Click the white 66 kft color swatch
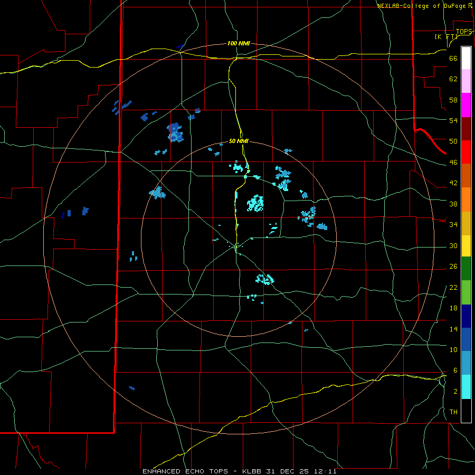 pos(466,58)
